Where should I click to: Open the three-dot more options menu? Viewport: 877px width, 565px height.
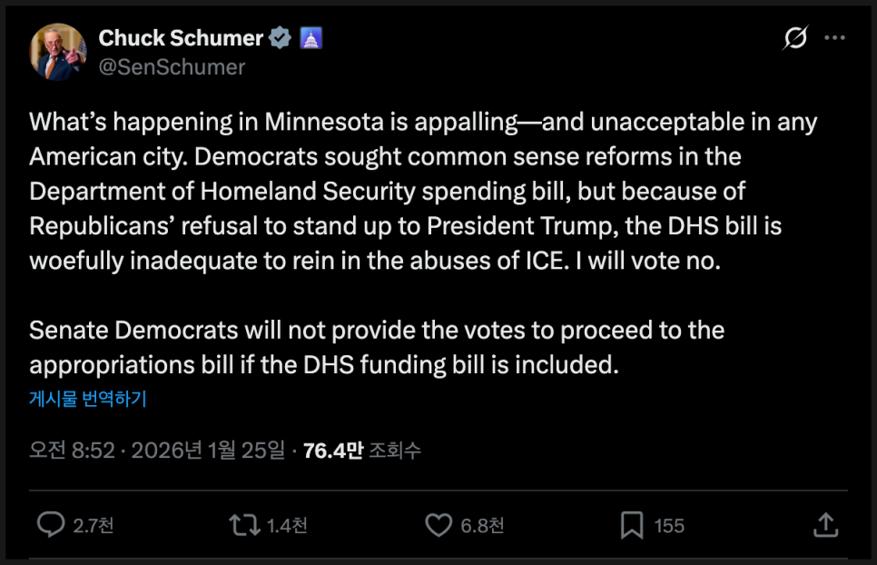pyautogui.click(x=834, y=38)
